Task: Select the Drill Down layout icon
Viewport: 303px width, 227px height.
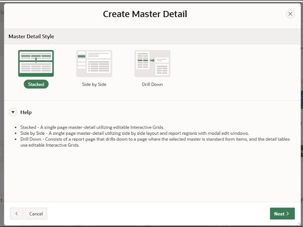Action: [x=152, y=63]
